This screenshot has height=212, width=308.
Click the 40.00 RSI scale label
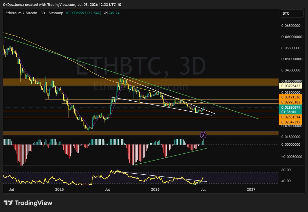(x=286, y=181)
